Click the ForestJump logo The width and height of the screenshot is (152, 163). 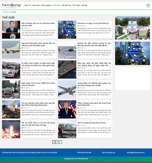pyautogui.click(x=12, y=6)
